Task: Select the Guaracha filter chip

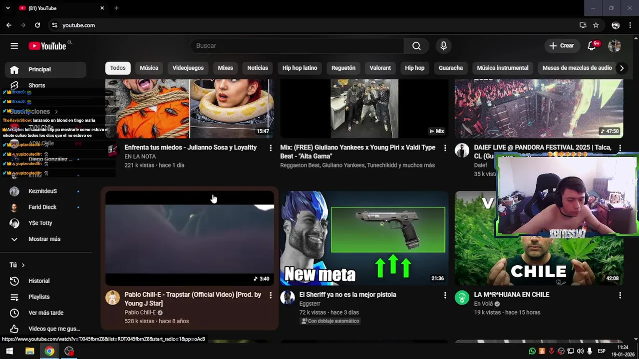Action: tap(451, 68)
